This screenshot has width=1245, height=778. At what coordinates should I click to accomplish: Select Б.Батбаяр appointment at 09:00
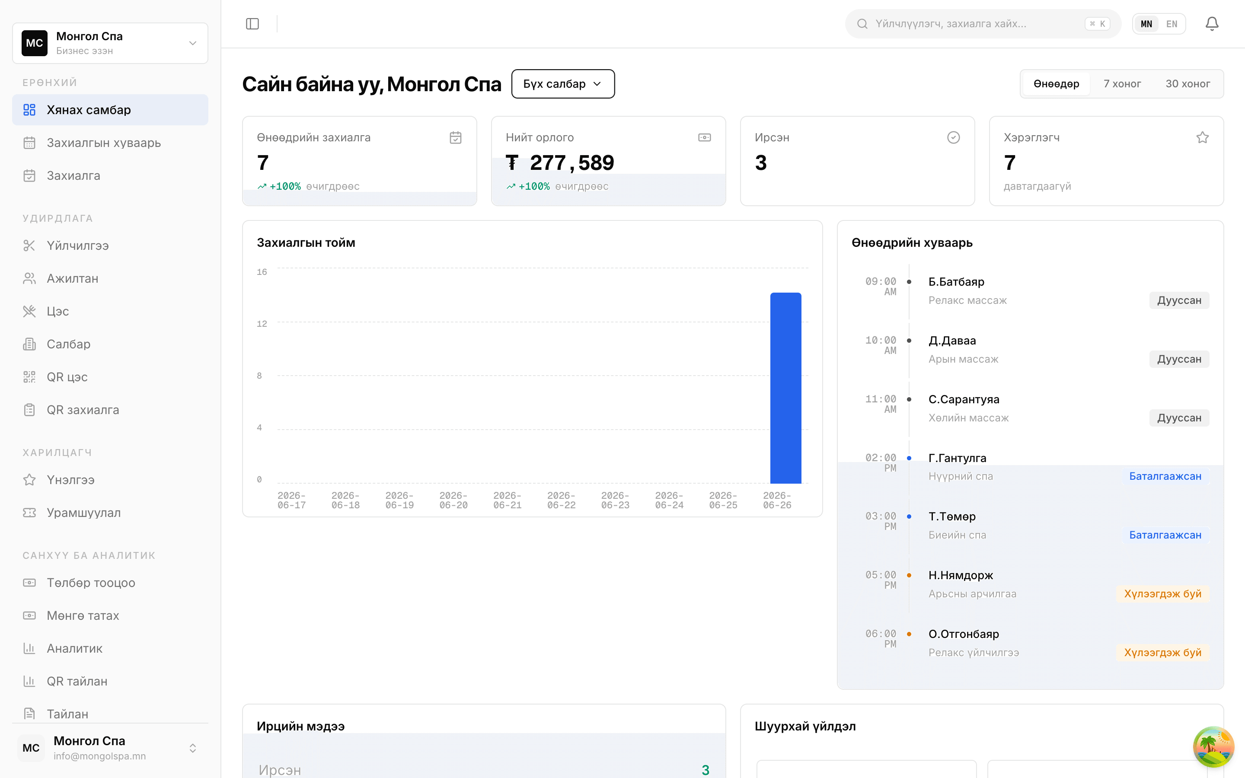pyautogui.click(x=1031, y=291)
